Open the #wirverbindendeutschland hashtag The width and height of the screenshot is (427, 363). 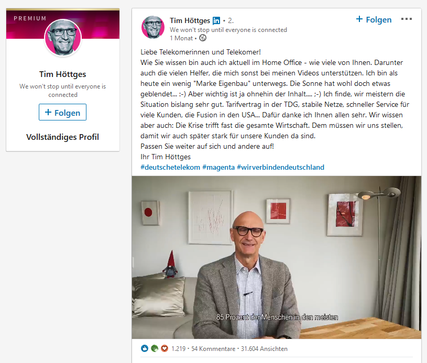(280, 167)
